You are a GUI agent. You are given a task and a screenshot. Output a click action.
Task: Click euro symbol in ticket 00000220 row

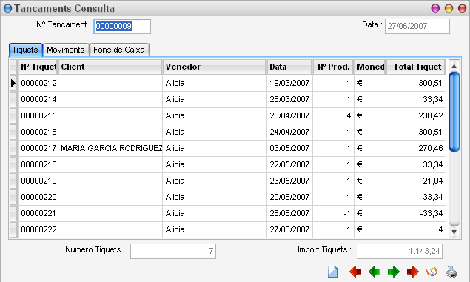[360, 197]
